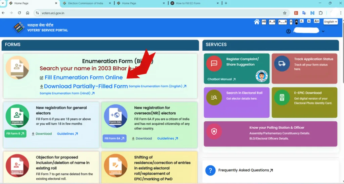Screen dimensions: 344x184
Task: Decrease font size with A- button
Action: click(302, 21)
